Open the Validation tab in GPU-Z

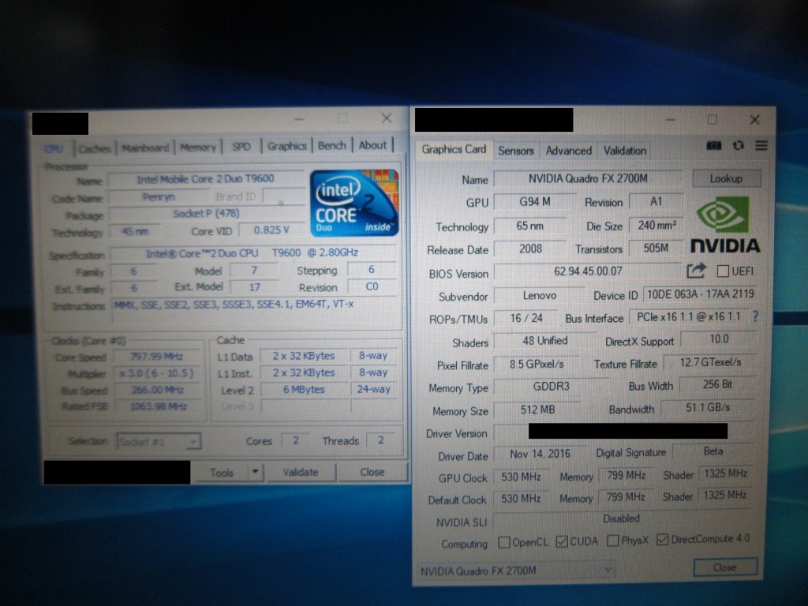pyautogui.click(x=625, y=151)
